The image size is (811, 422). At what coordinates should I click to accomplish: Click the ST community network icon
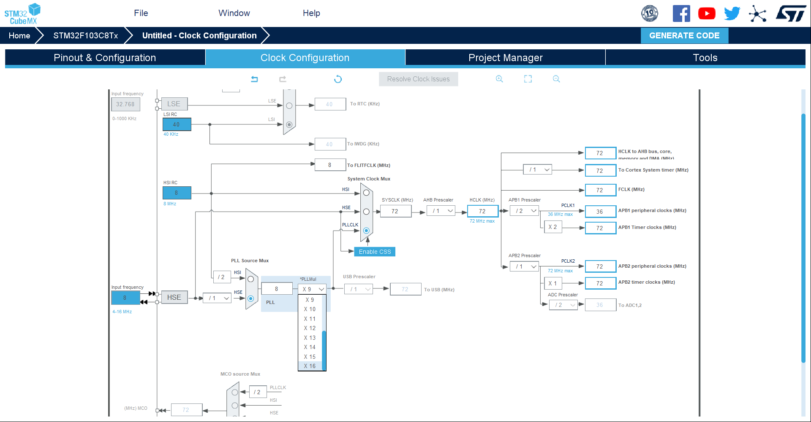(x=758, y=13)
